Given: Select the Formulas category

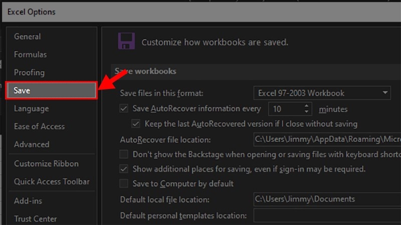Looking at the screenshot, I should point(30,54).
